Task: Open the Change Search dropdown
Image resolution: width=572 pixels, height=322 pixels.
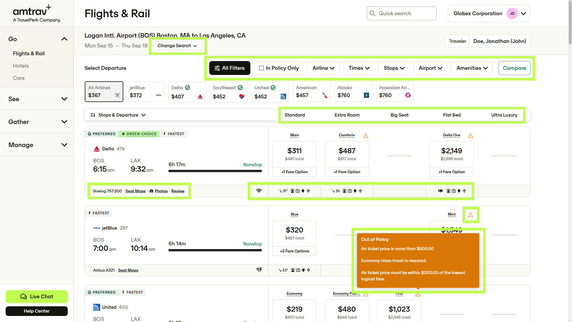Action: pos(178,46)
